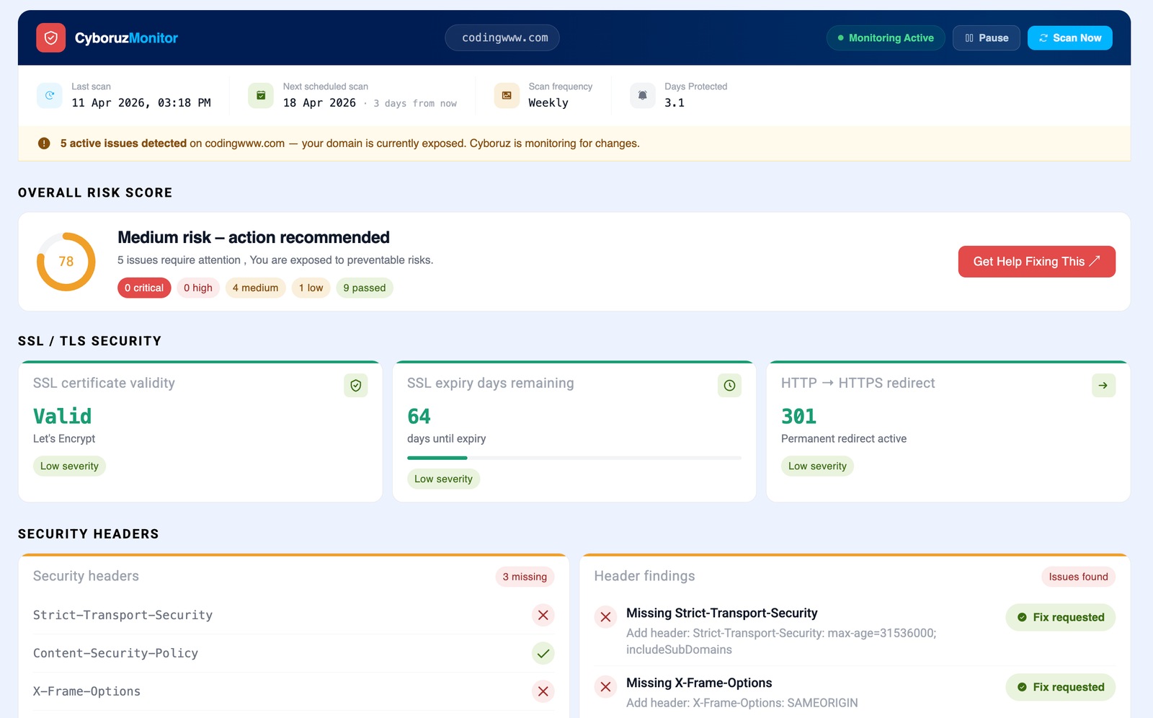Pause the domain monitoring
This screenshot has height=718, width=1153.
click(x=986, y=38)
